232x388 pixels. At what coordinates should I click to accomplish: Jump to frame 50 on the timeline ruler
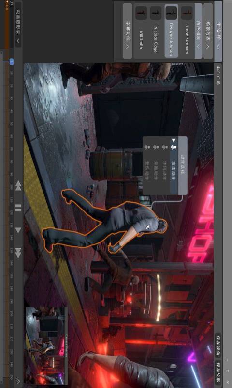11,124
